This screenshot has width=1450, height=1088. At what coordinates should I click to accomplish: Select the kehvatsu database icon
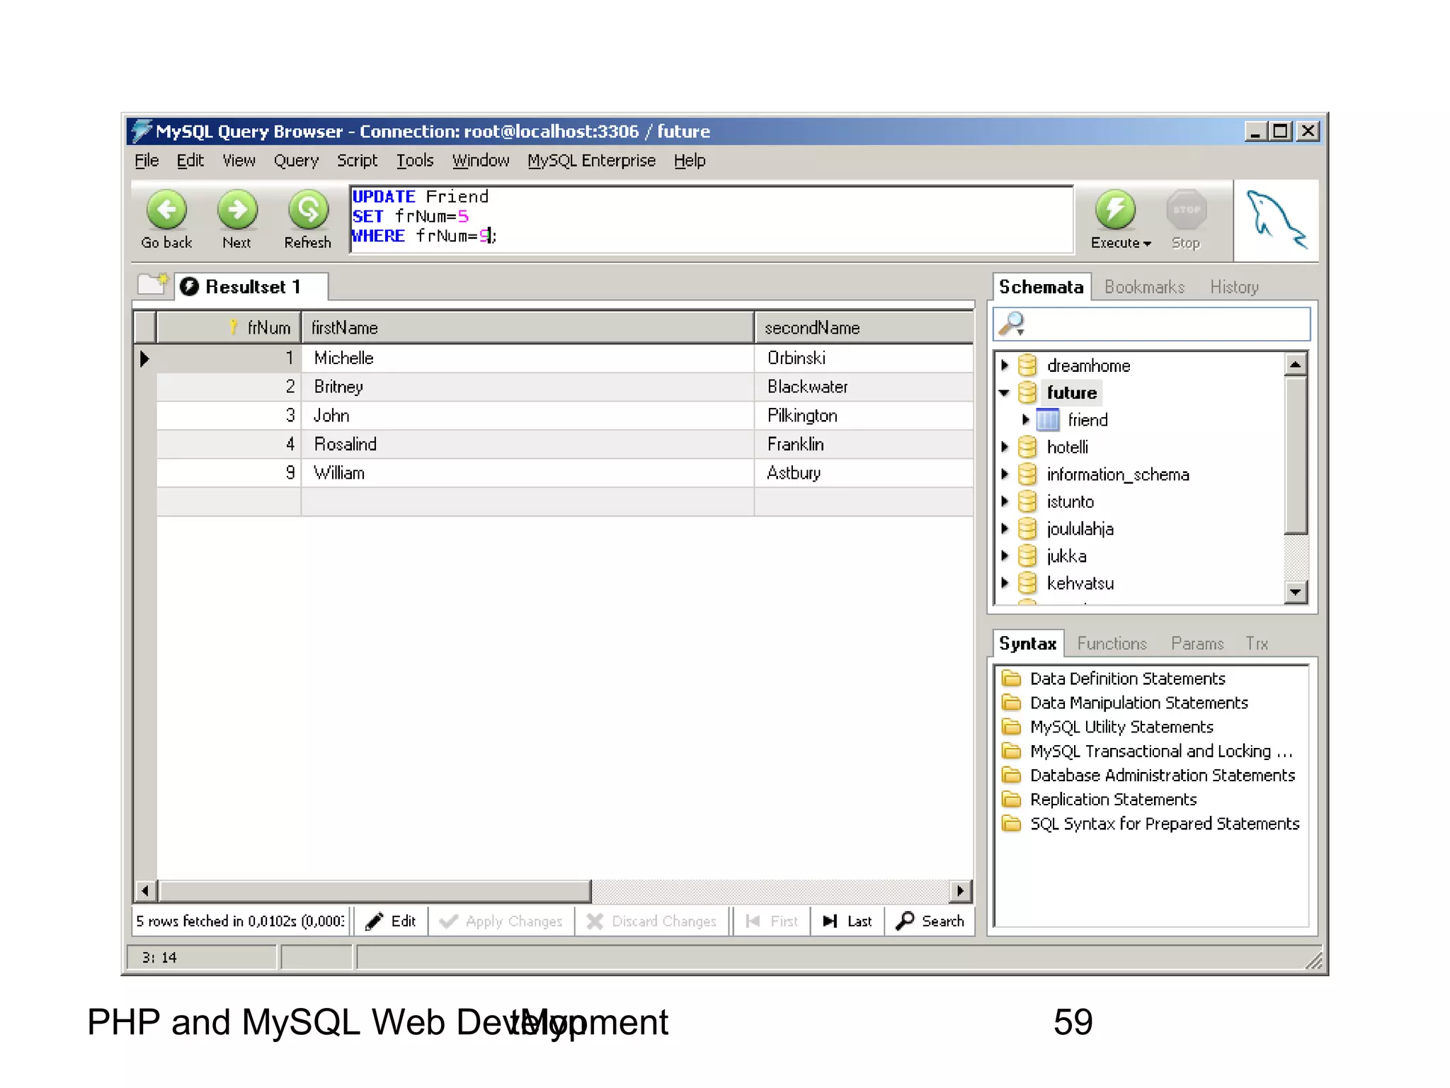1027,583
